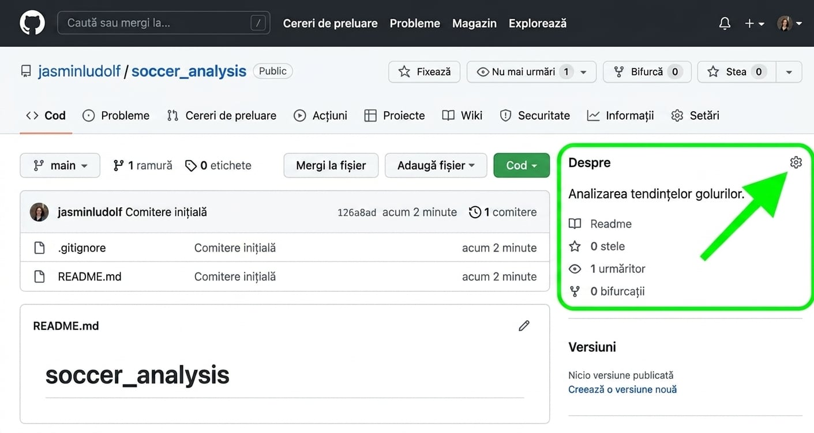814x433 pixels.
Task: Click "acum 2 minute" in README.md row
Action: 499,277
